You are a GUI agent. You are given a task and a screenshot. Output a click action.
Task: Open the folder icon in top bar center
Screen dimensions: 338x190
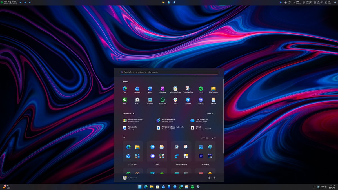[x=163, y=2]
